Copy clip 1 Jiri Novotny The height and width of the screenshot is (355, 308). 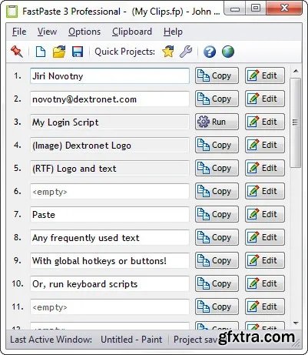pyautogui.click(x=217, y=75)
